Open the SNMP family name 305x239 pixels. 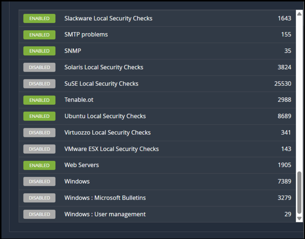click(73, 51)
